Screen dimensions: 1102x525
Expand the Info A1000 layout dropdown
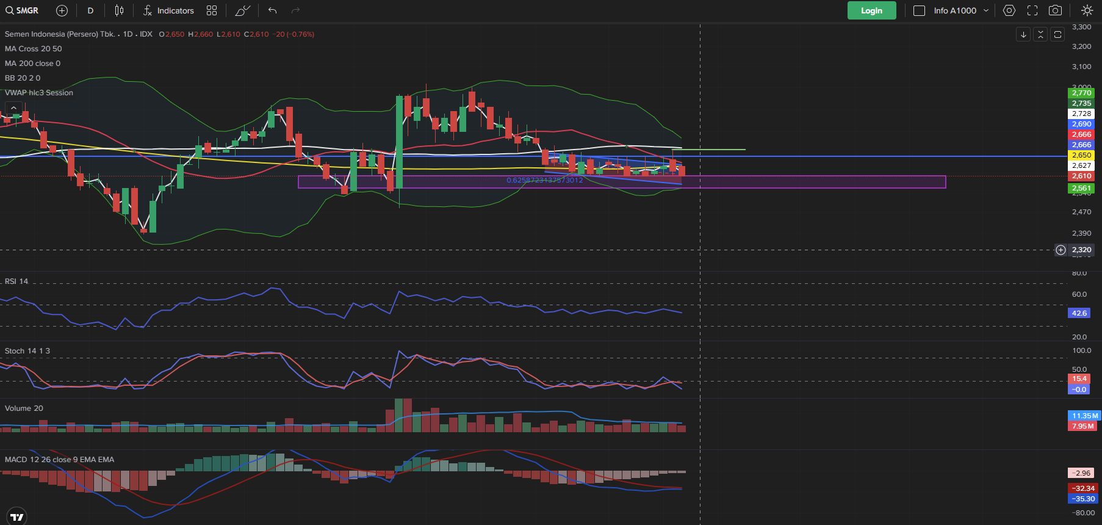coord(986,10)
